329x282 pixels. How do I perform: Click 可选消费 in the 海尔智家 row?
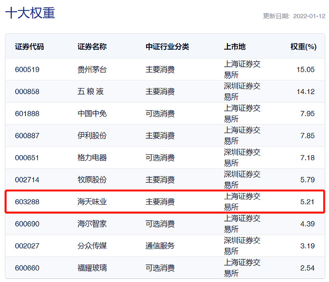(x=160, y=224)
